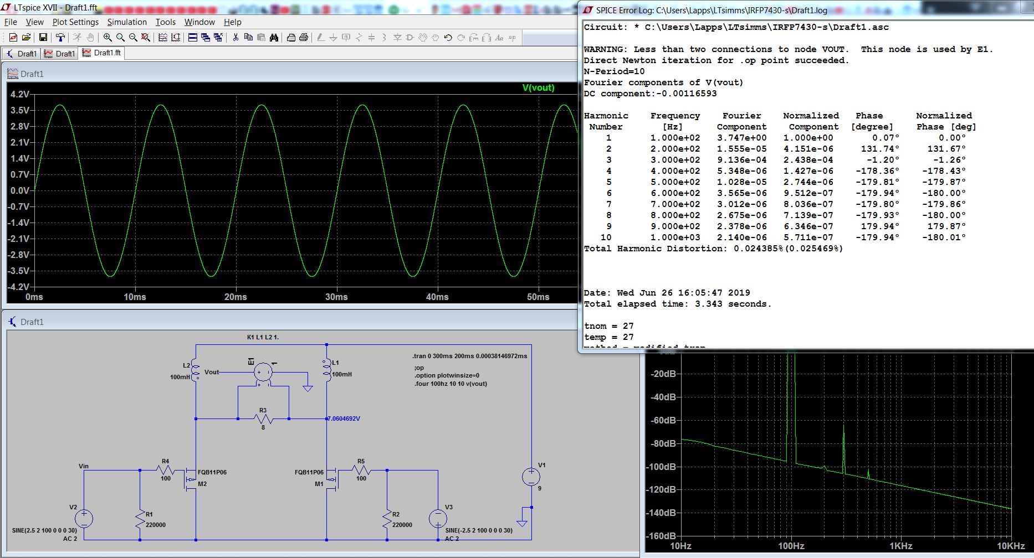Screen dimensions: 1034x558
Task: Click the Place Capacitor toolbar icon
Action: click(x=372, y=37)
